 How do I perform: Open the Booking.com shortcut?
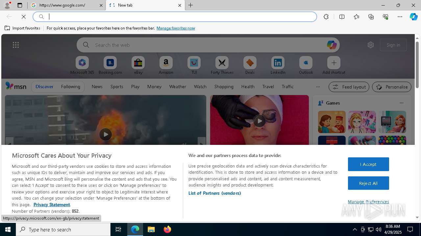(x=110, y=66)
